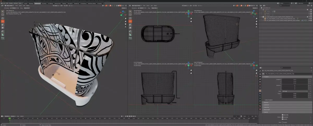
Task: Open the File menu
Action: [4, 3]
